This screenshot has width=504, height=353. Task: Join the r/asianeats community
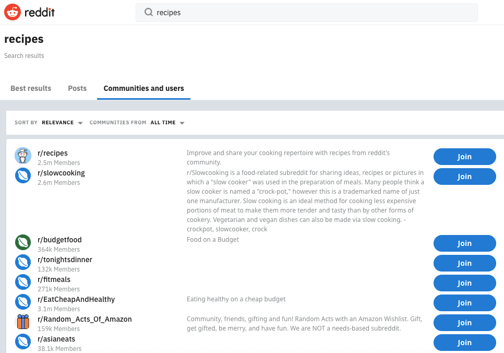pyautogui.click(x=464, y=343)
